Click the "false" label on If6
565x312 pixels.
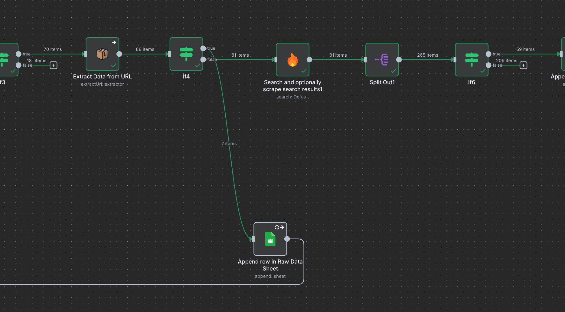pyautogui.click(x=497, y=65)
